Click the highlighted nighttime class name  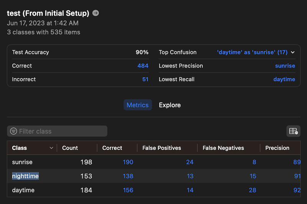(25, 176)
